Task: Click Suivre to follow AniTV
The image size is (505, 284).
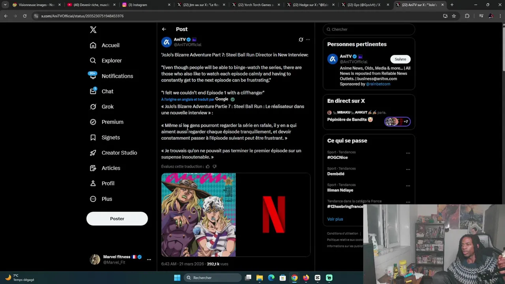Action: (x=400, y=59)
